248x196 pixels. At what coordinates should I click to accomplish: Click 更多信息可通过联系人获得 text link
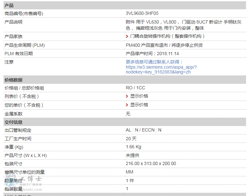pyautogui.click(x=154, y=62)
